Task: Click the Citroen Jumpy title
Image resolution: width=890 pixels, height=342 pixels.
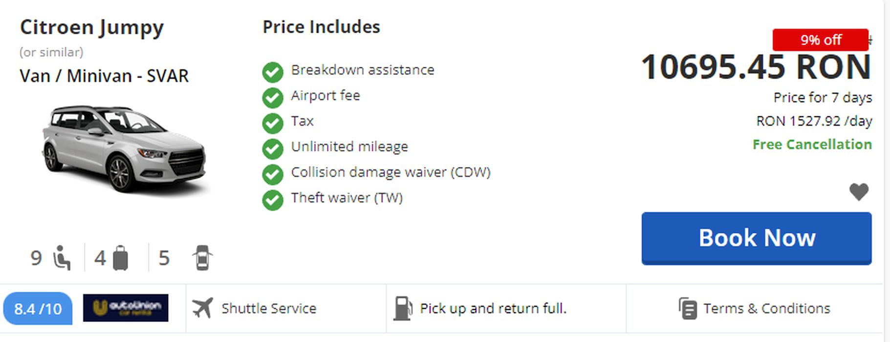Action: click(x=92, y=28)
